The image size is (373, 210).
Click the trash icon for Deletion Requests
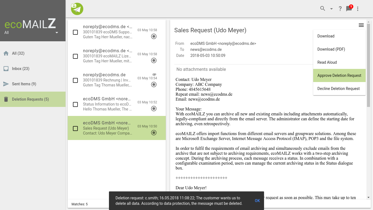[6, 99]
